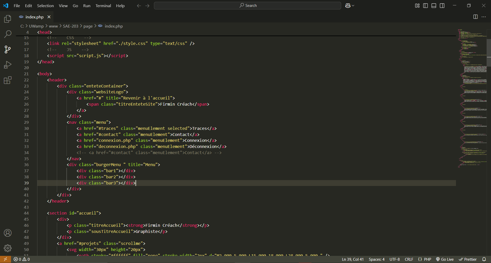Image resolution: width=491 pixels, height=263 pixels.
Task: Expand the SAE-203 breadcrumb folder
Action: [71, 26]
